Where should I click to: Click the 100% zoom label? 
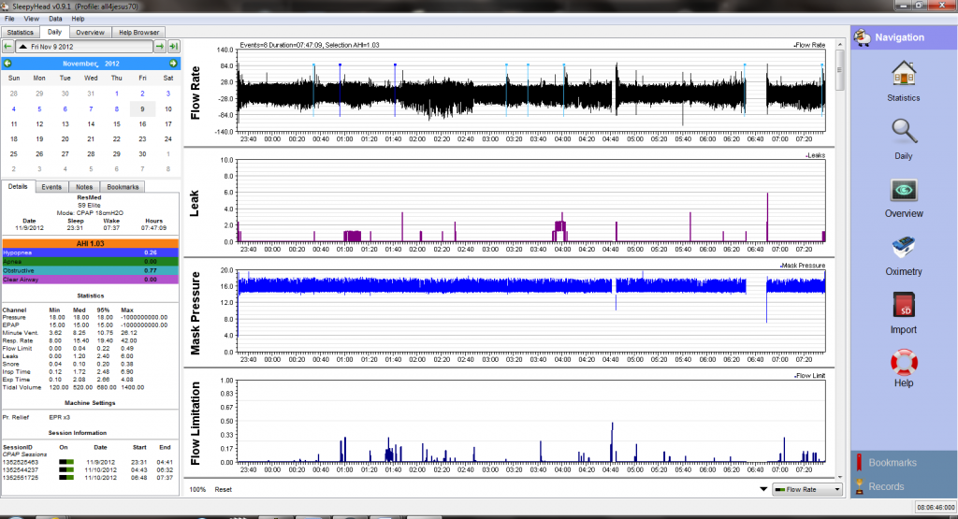tap(197, 489)
